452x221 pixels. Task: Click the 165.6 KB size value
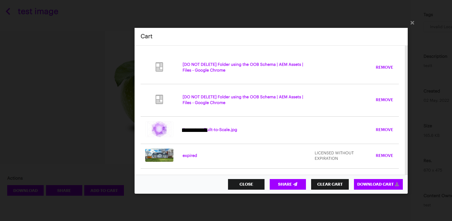point(431,135)
